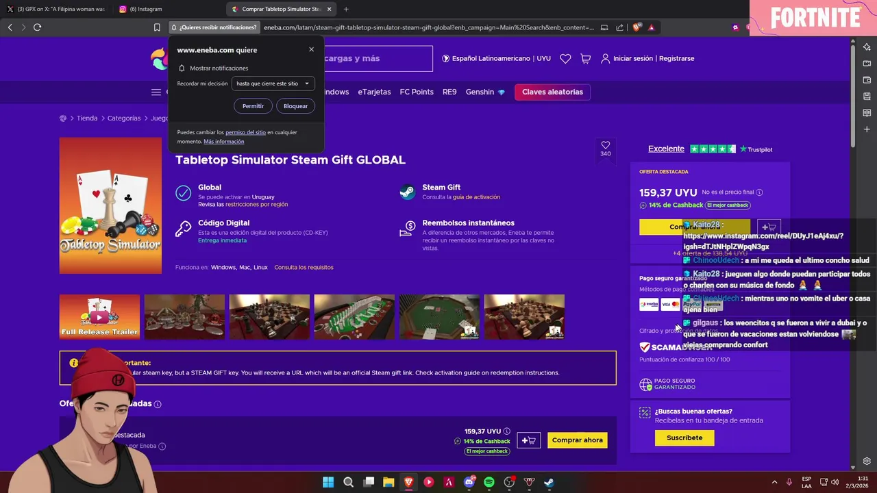The height and width of the screenshot is (493, 877).
Task: Click the share page icon in address bar
Action: tap(619, 27)
